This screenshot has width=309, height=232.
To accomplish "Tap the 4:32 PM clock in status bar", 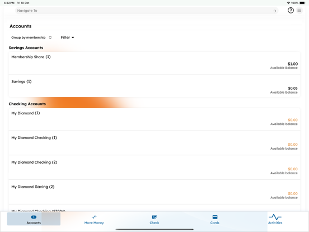I will 9,3.
